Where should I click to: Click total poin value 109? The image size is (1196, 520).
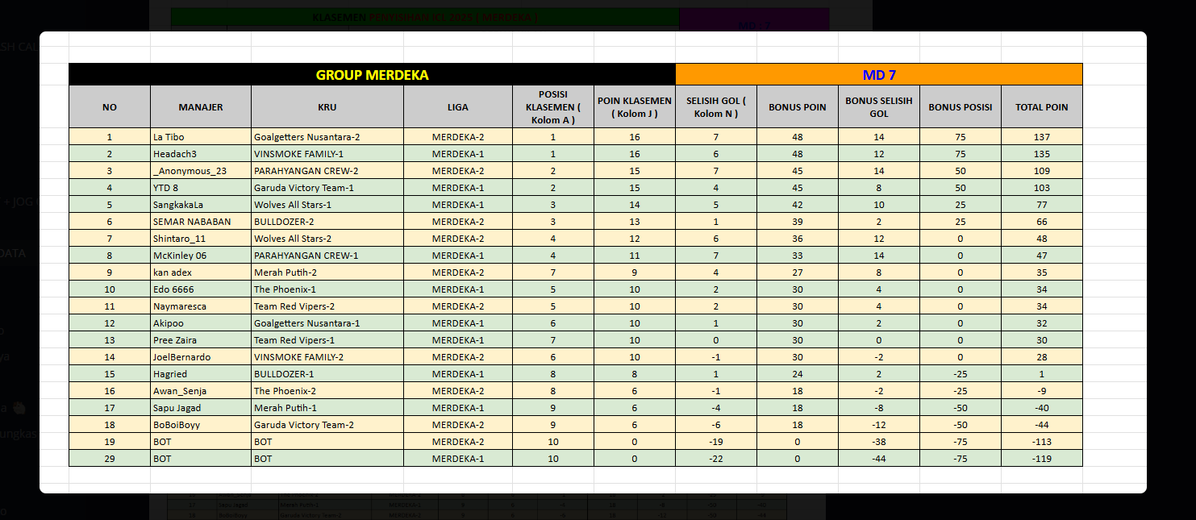[1042, 171]
